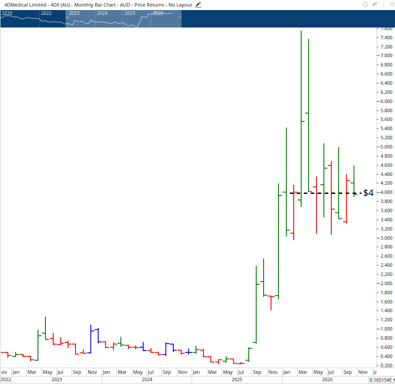The image size is (395, 386).
Task: Click the 2024 year label on date axis
Action: pyautogui.click(x=147, y=380)
